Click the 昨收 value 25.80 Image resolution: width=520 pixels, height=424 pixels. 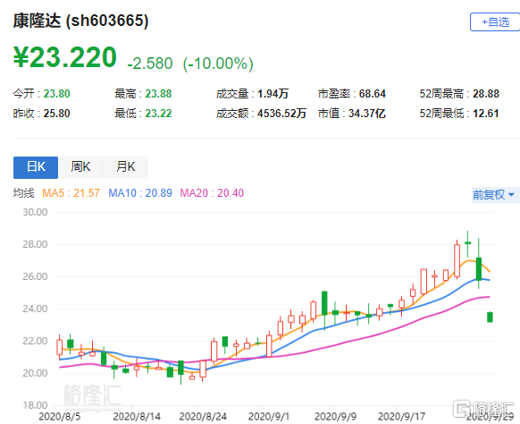pyautogui.click(x=56, y=114)
